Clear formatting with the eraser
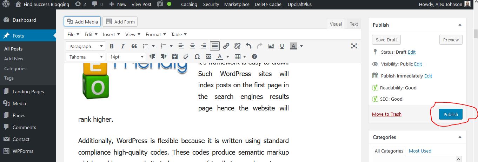 186,56
